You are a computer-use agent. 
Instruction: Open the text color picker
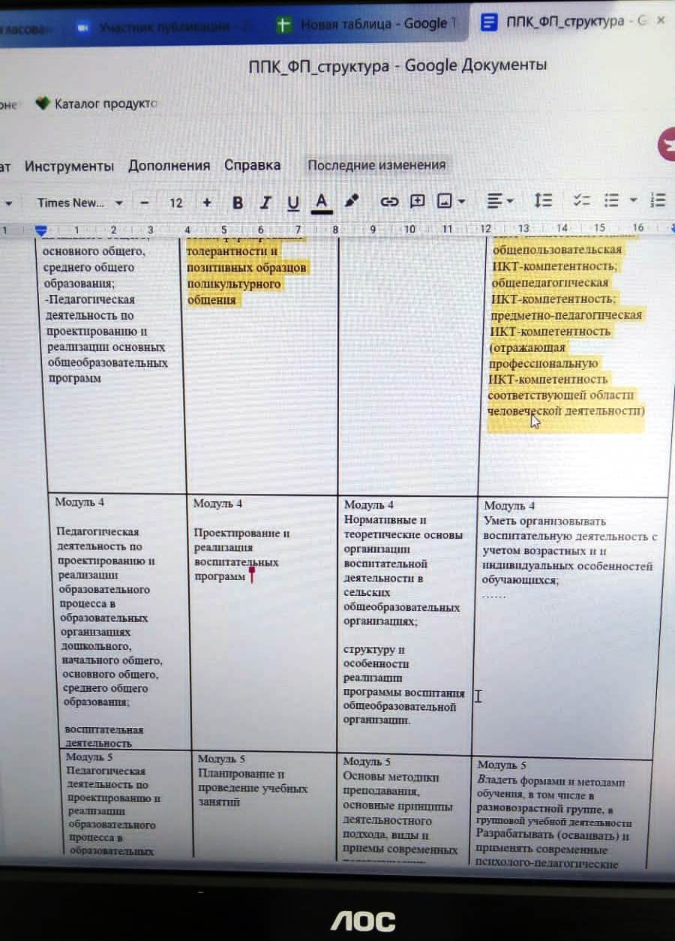coord(322,202)
